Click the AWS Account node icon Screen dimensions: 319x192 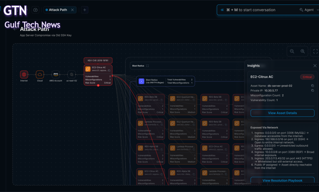coord(56,74)
